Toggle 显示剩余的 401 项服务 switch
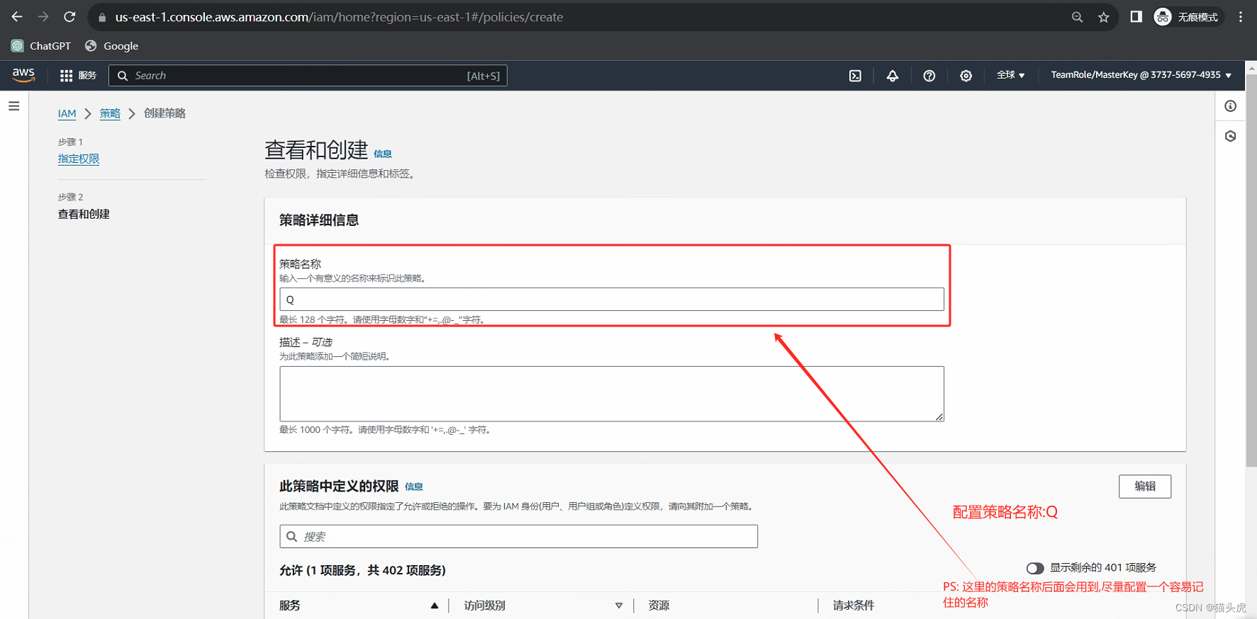 pos(1035,568)
